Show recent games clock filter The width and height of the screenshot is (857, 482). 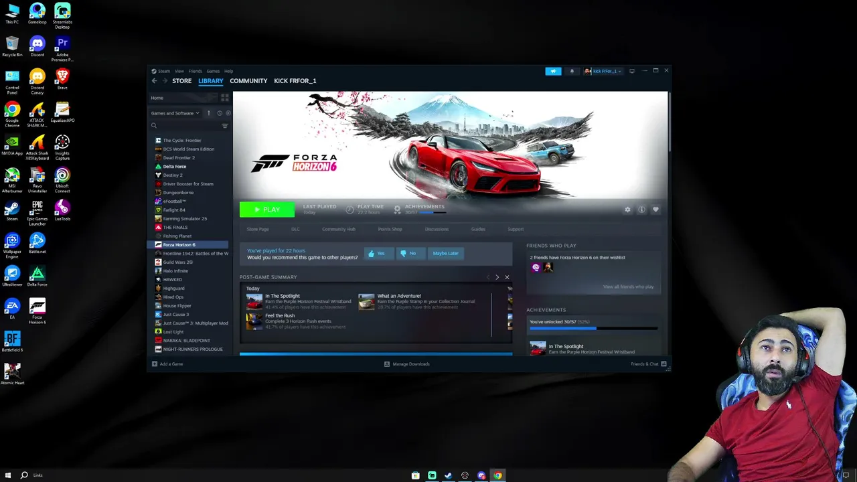(219, 113)
